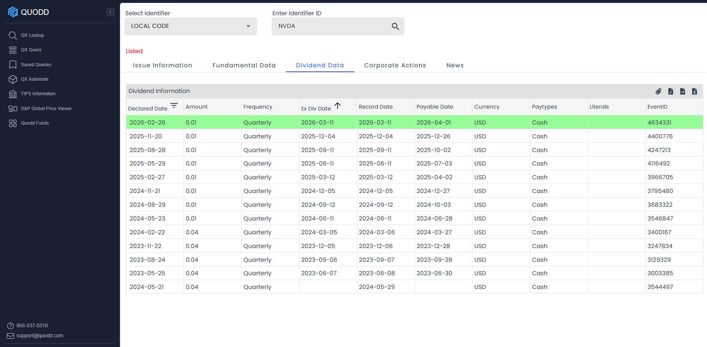Image resolution: width=707 pixels, height=347 pixels.
Task: Click payable date 2025-10-02
Action: pos(433,150)
